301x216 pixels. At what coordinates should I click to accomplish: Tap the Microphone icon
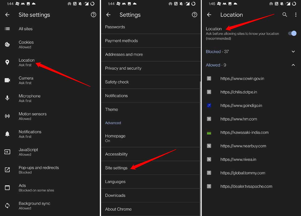(7, 98)
